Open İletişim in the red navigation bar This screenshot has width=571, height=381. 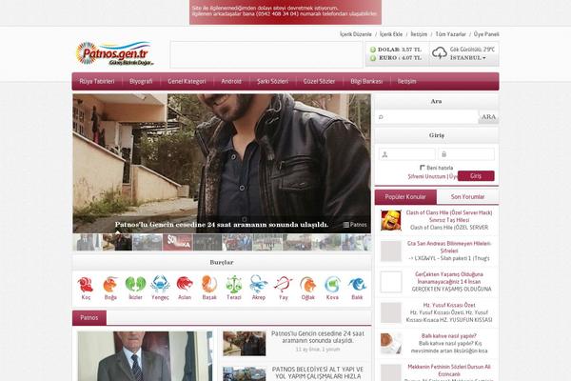point(406,81)
